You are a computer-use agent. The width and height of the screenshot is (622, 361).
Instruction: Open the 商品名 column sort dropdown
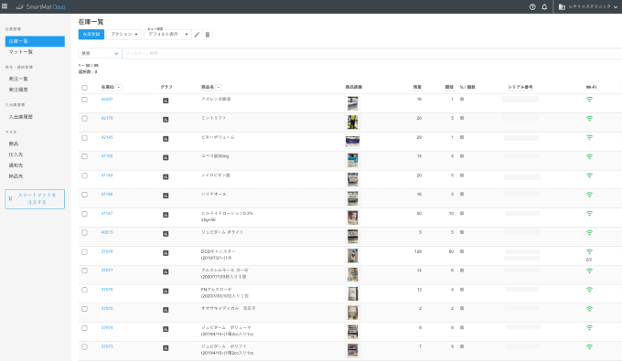[219, 88]
